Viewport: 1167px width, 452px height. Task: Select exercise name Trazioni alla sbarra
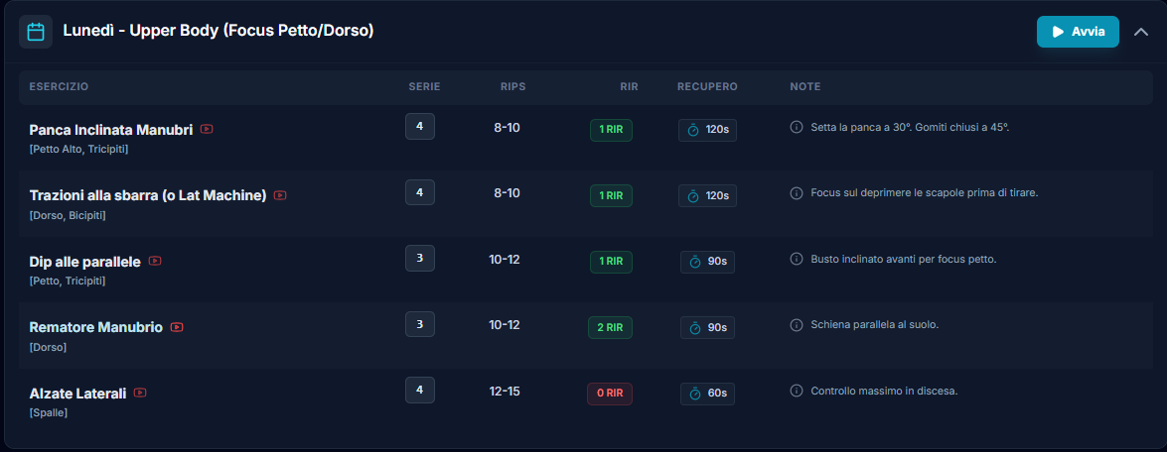(148, 196)
